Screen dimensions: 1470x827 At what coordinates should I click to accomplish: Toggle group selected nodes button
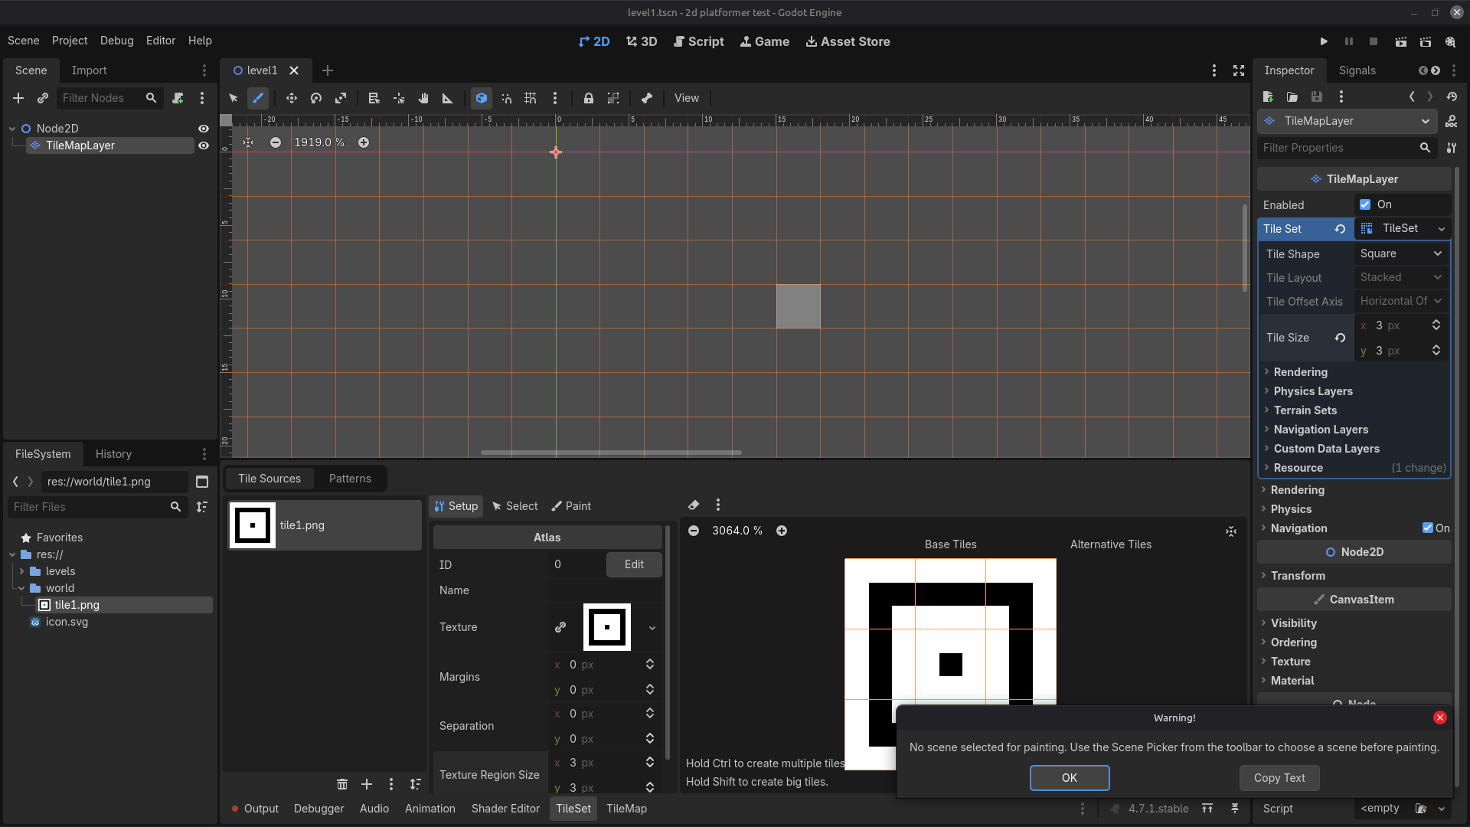tap(613, 98)
